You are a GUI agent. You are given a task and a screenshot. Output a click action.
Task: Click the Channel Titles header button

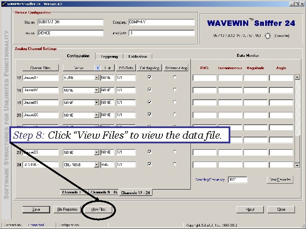coord(40,68)
